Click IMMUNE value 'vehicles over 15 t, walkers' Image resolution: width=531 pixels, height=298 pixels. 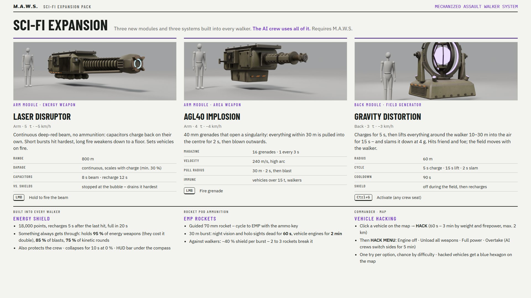277,180
